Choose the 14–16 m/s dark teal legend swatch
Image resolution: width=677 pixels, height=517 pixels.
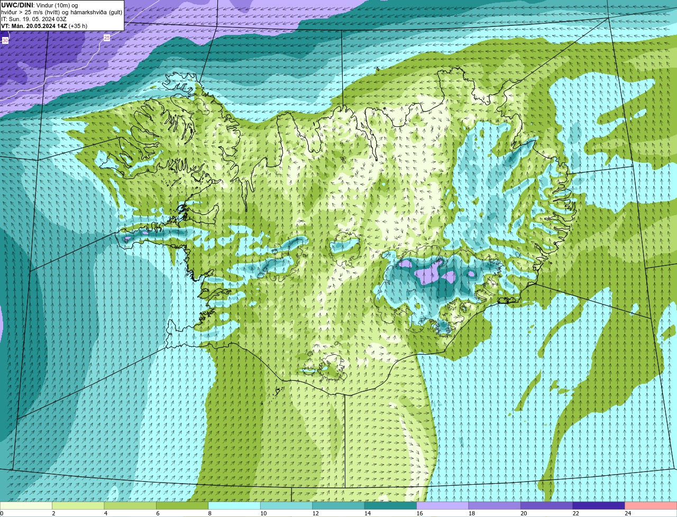point(390,506)
